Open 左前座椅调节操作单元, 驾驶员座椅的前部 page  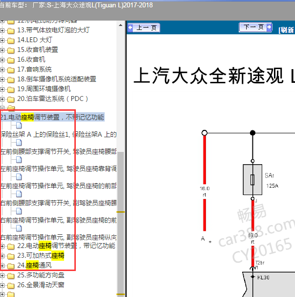click(x=58, y=186)
